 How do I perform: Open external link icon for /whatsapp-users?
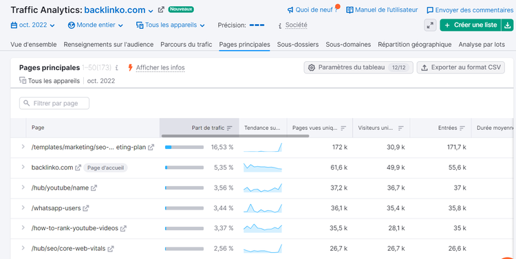[x=86, y=208]
